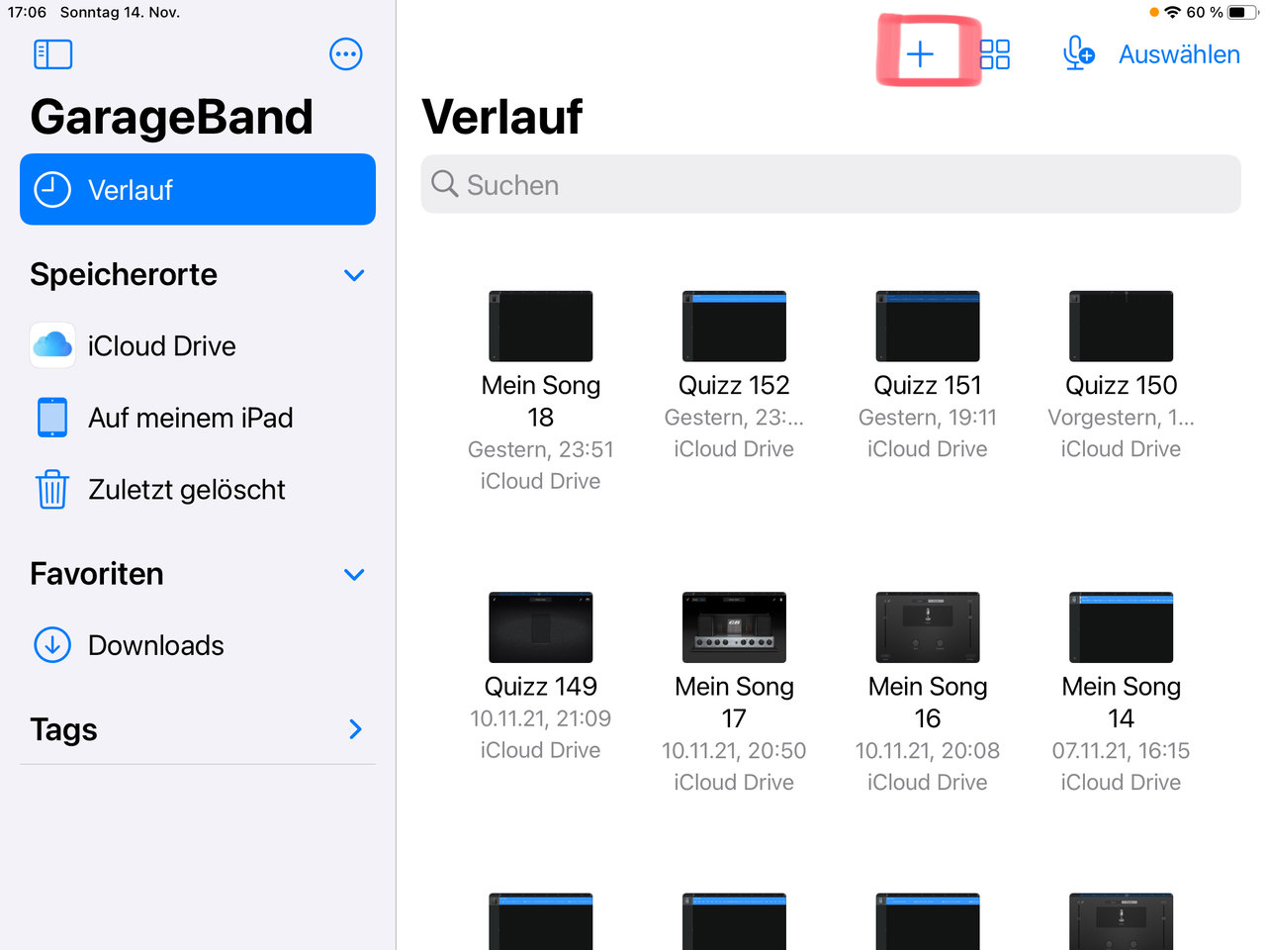Open Downloads favorite folder
This screenshot has width=1266, height=950.
tap(155, 645)
